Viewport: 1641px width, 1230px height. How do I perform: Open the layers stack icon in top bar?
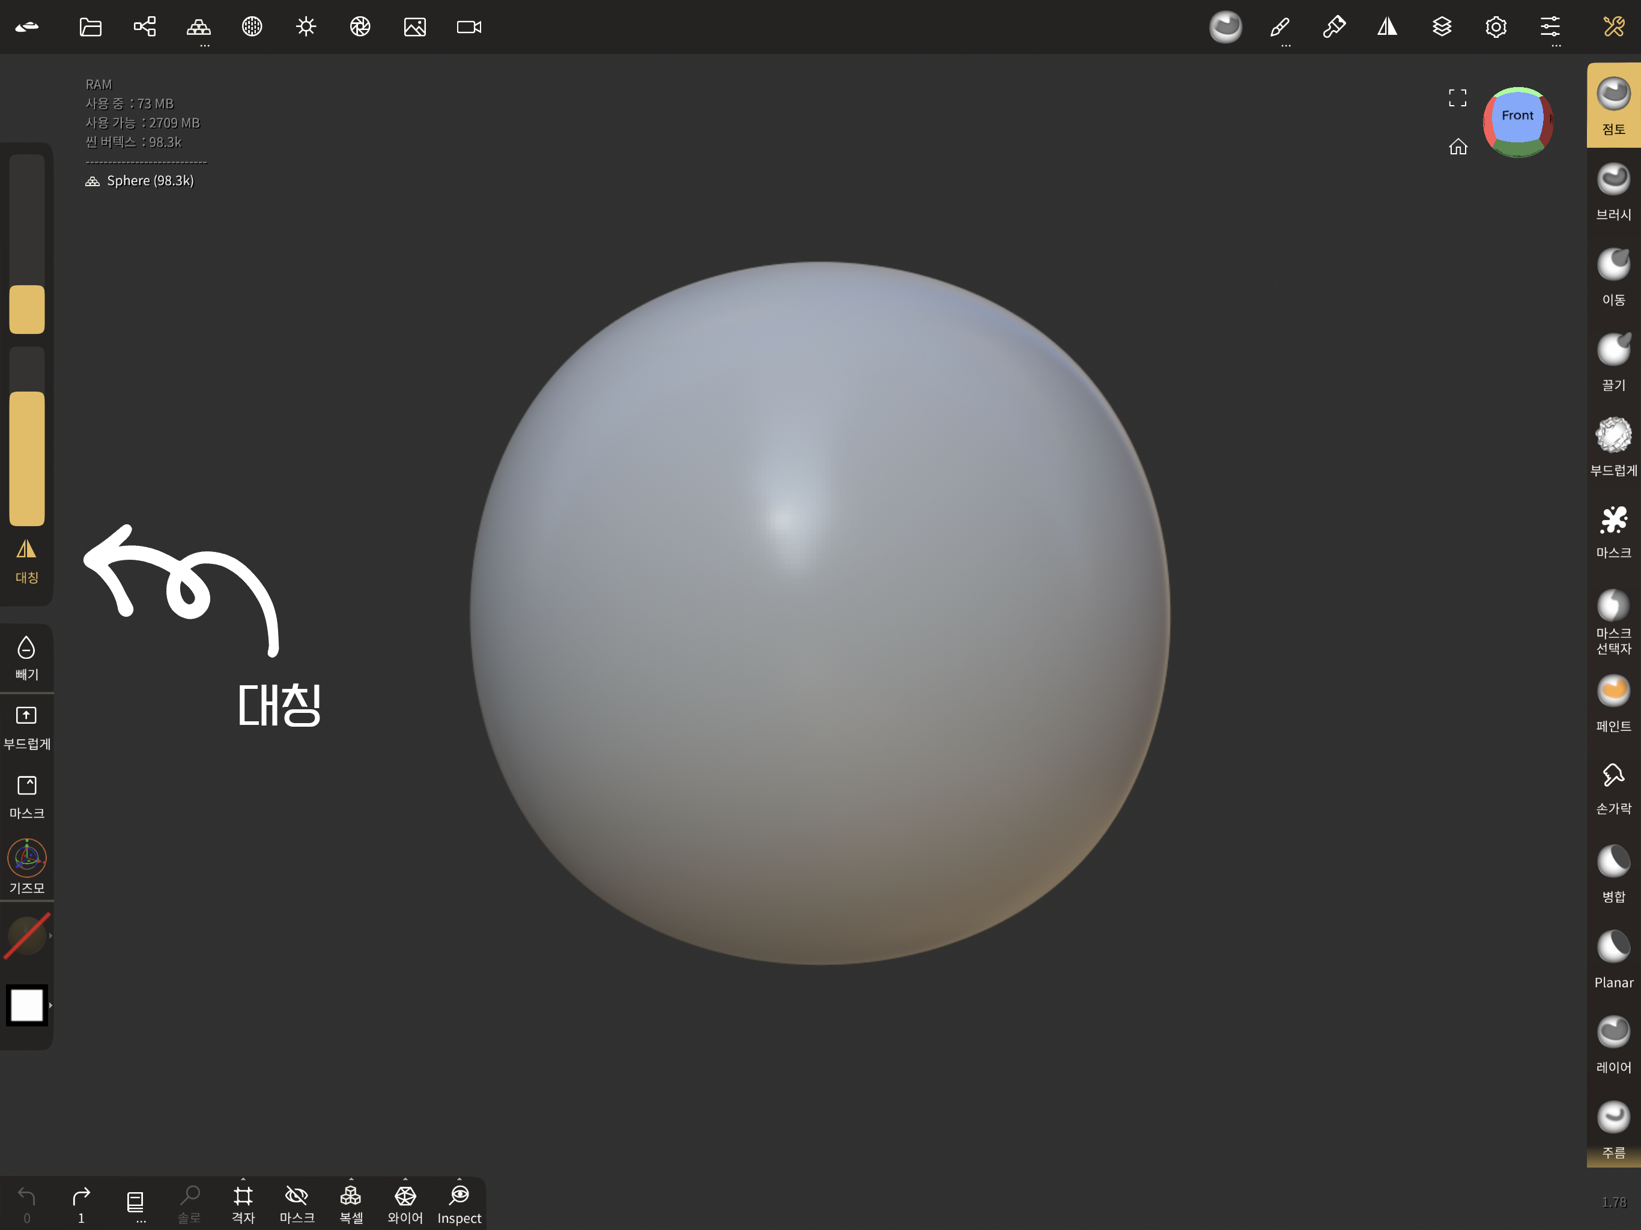click(1442, 28)
